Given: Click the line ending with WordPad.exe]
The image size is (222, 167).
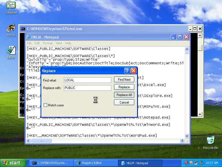Looking at the screenshot, I should tap(92, 136).
